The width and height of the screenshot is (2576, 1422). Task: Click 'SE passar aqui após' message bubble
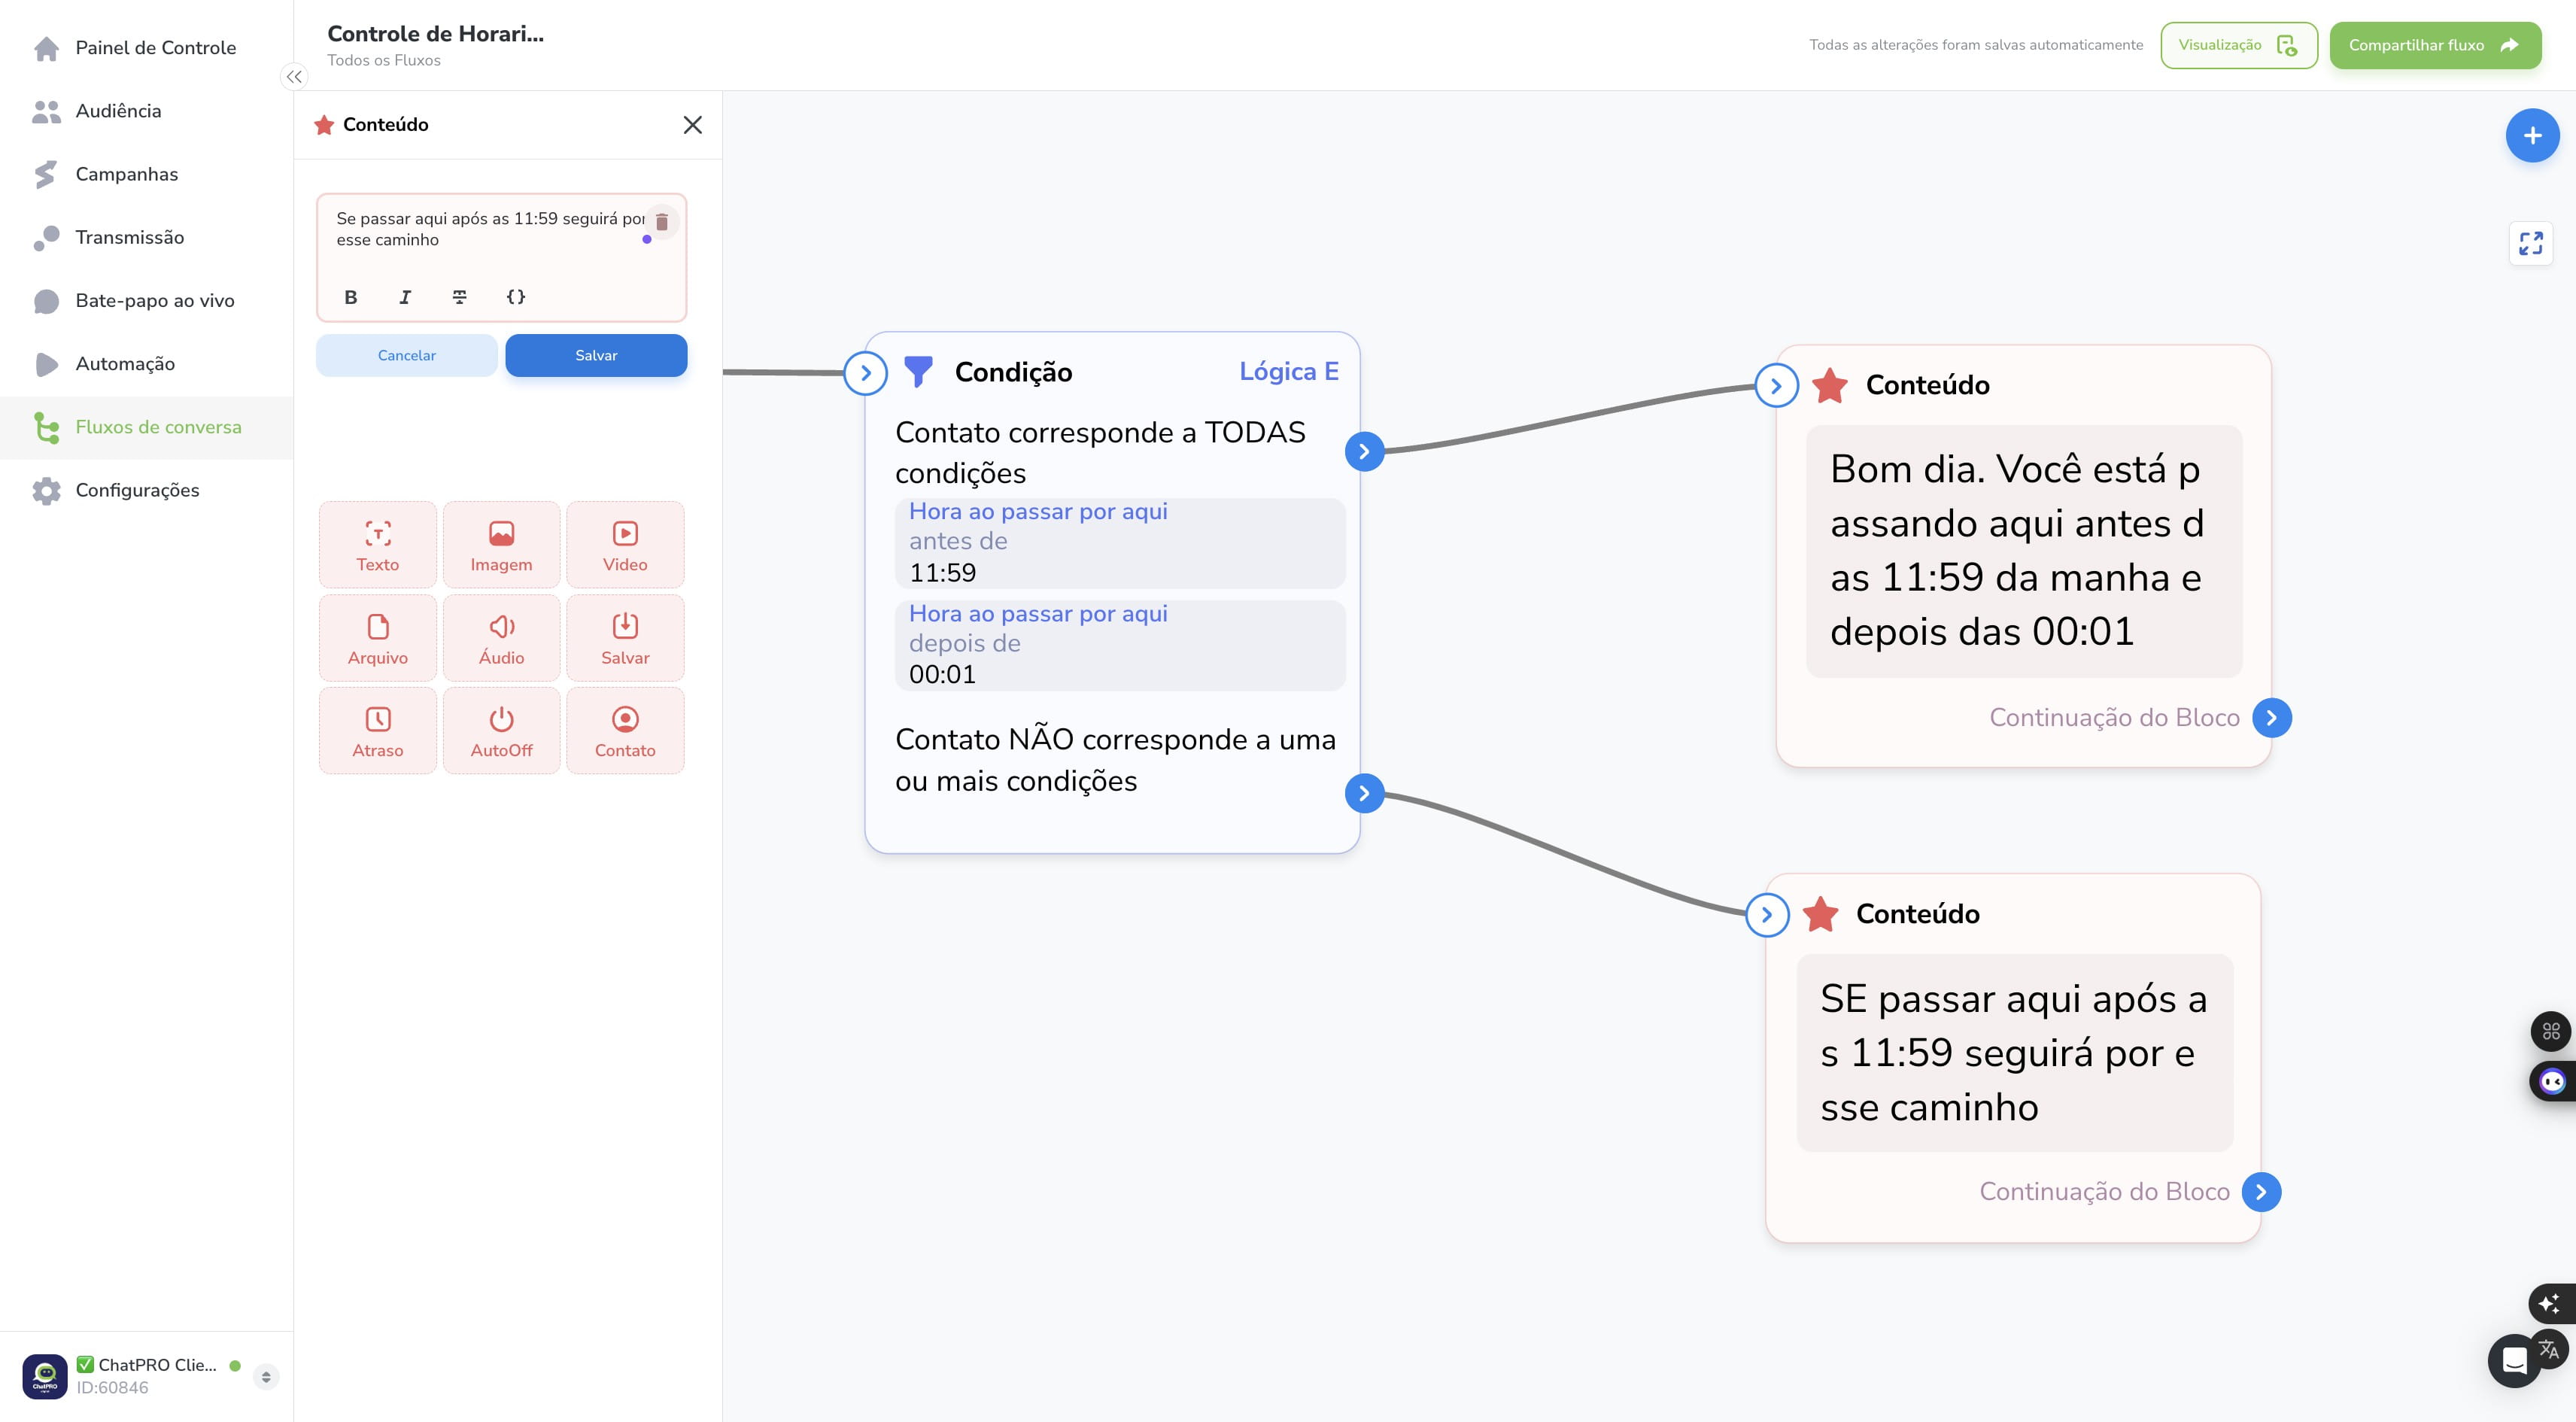[x=2014, y=1053]
